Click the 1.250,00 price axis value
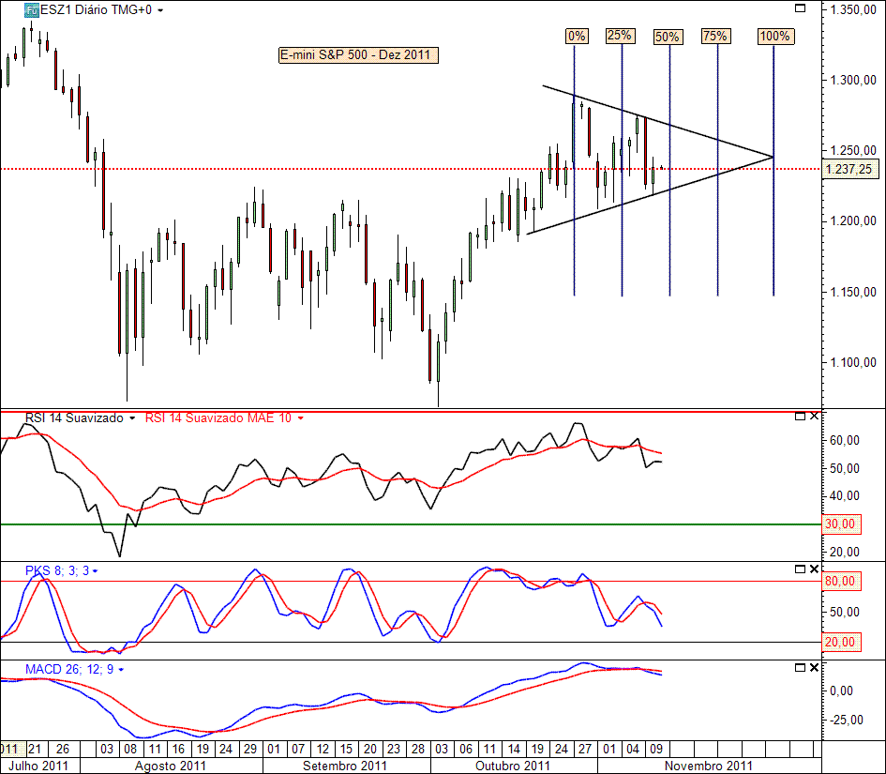 point(853,150)
